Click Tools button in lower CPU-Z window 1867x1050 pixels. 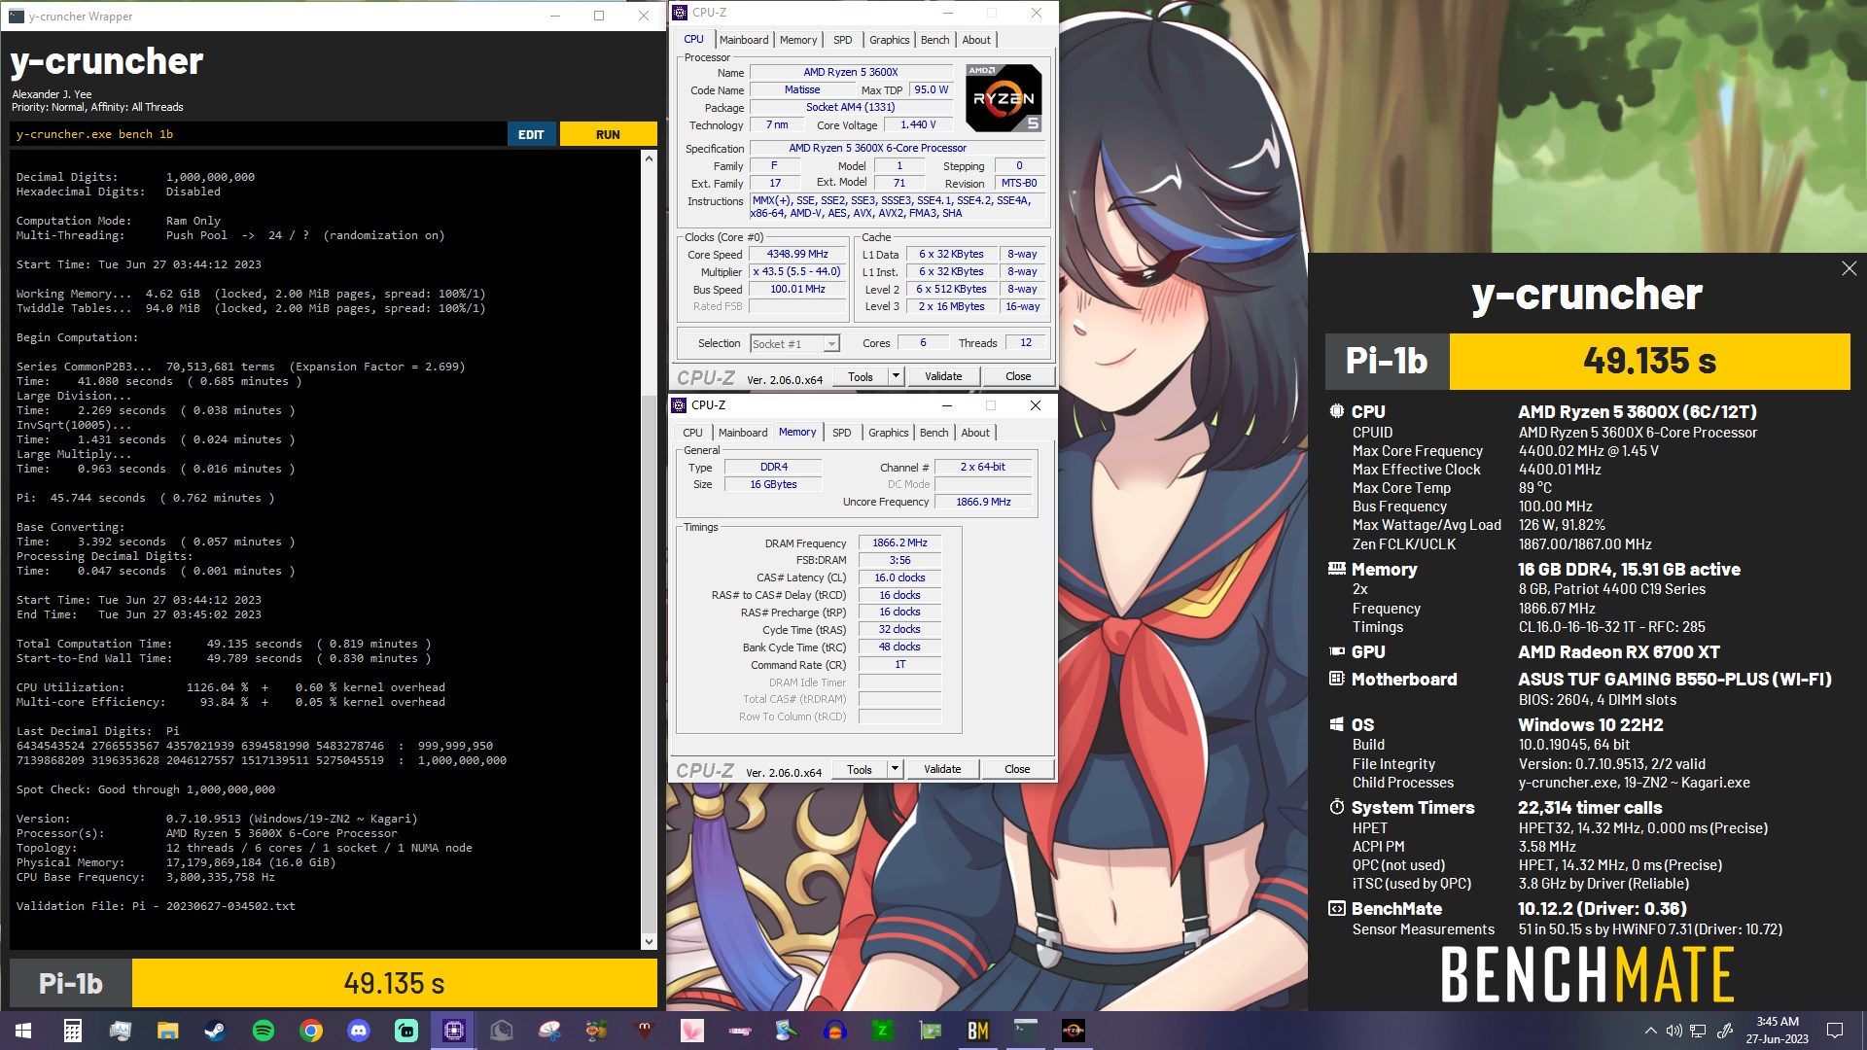tap(860, 769)
